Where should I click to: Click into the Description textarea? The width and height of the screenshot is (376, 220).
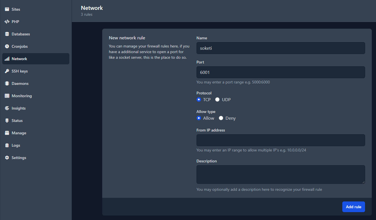coord(281,174)
